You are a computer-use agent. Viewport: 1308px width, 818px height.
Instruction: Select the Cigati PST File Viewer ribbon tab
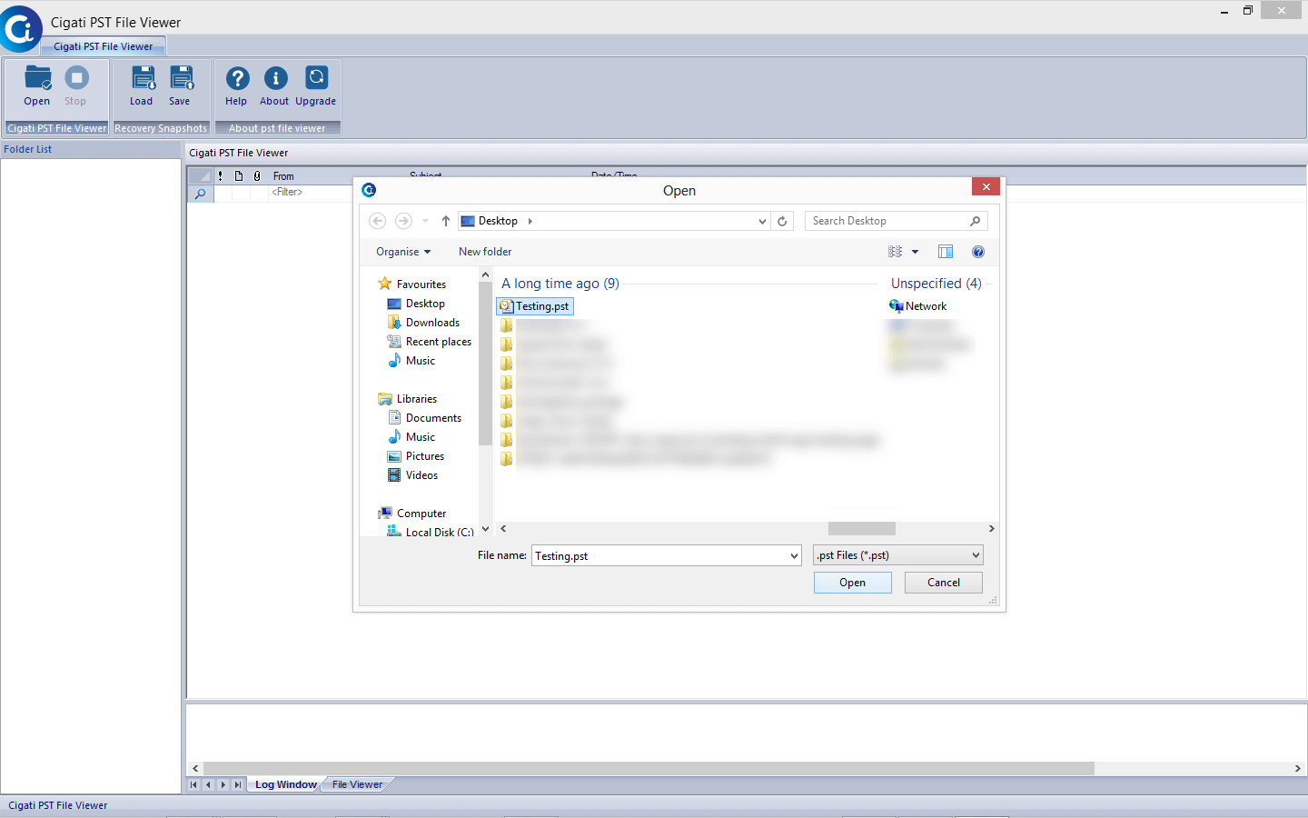[103, 46]
